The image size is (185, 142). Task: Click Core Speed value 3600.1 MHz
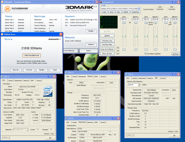click(20, 115)
